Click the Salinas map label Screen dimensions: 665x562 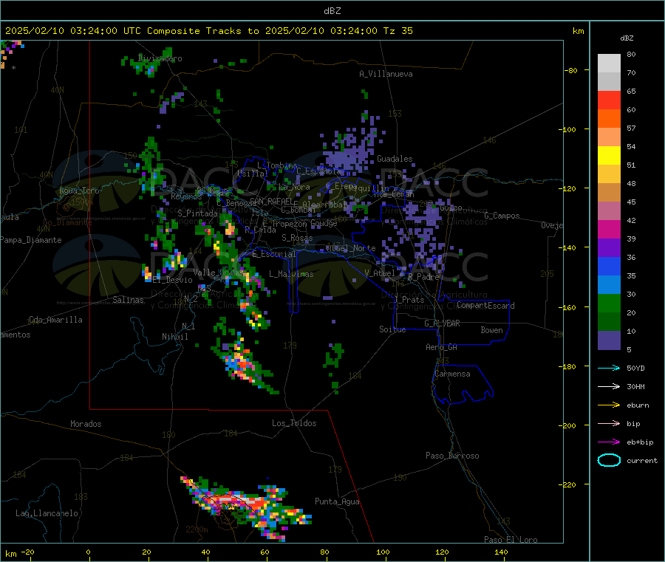128,300
